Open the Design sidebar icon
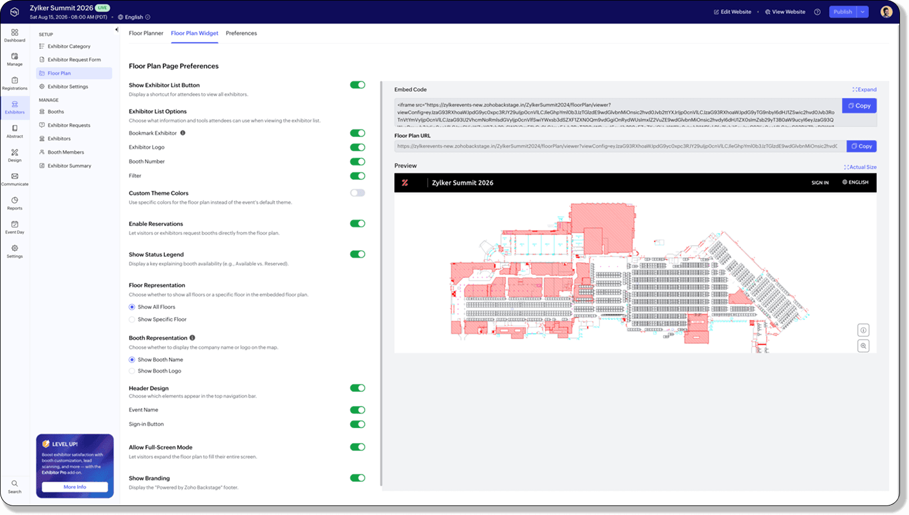The image size is (909, 515). [x=15, y=155]
